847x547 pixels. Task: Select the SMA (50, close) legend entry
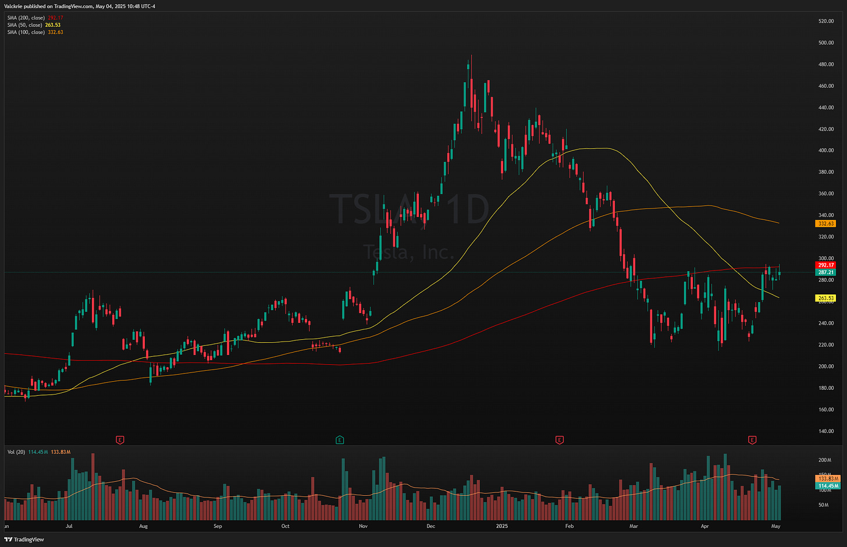(34, 25)
